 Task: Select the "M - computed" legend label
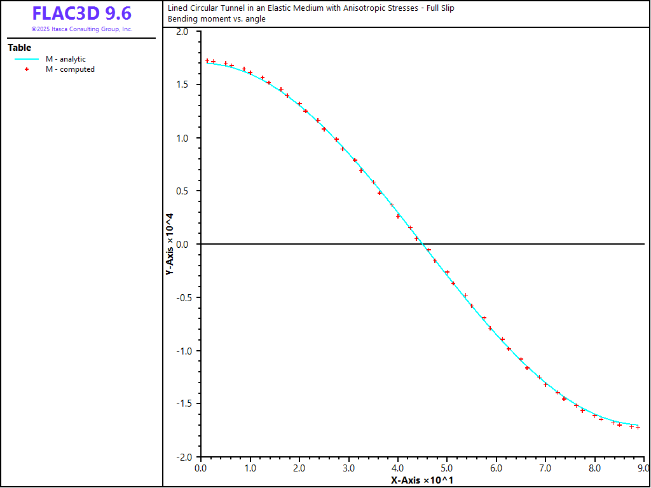coord(70,69)
